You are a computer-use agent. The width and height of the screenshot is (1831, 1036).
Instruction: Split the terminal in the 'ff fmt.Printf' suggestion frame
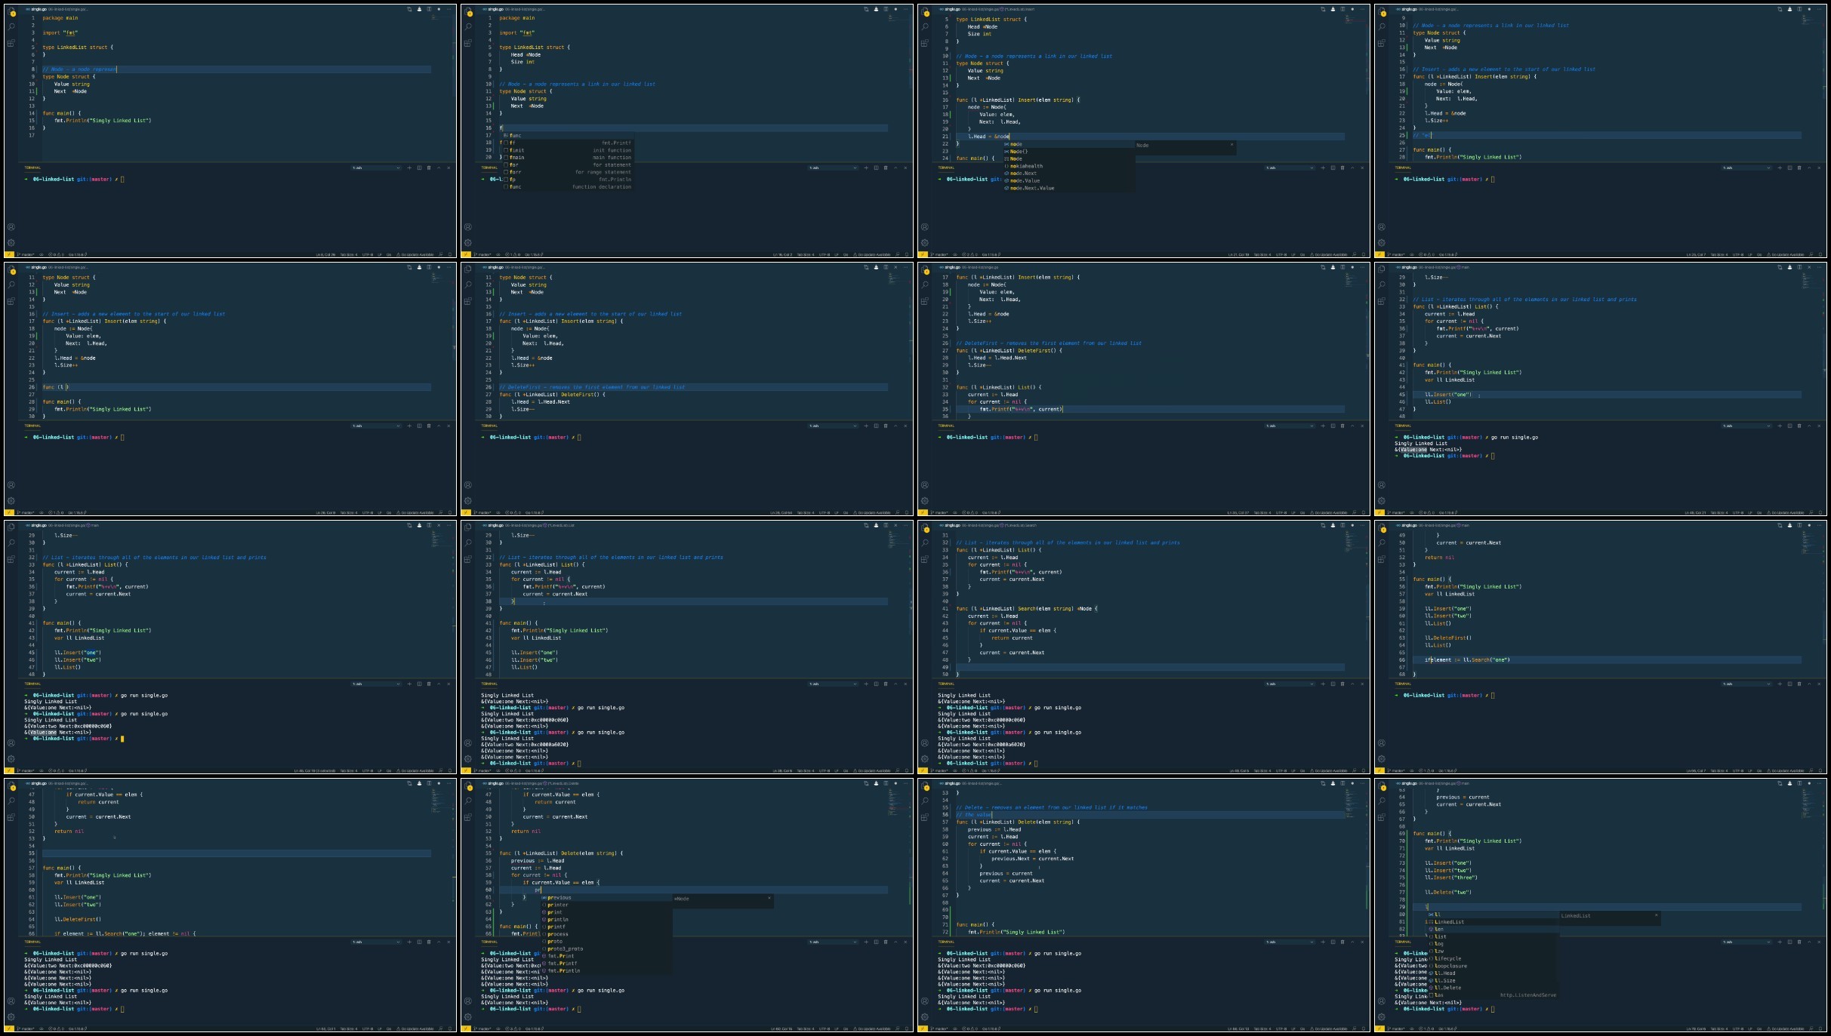click(x=876, y=168)
